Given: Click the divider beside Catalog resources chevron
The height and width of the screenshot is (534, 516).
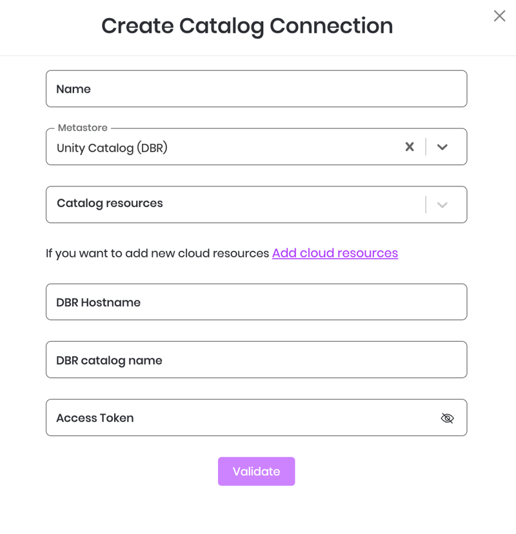Looking at the screenshot, I should (x=426, y=205).
